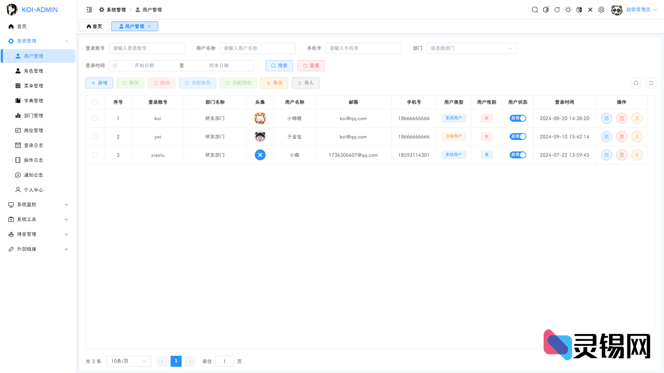Open settings via the gear icon
Screen dimensions: 664x373
click(x=601, y=10)
